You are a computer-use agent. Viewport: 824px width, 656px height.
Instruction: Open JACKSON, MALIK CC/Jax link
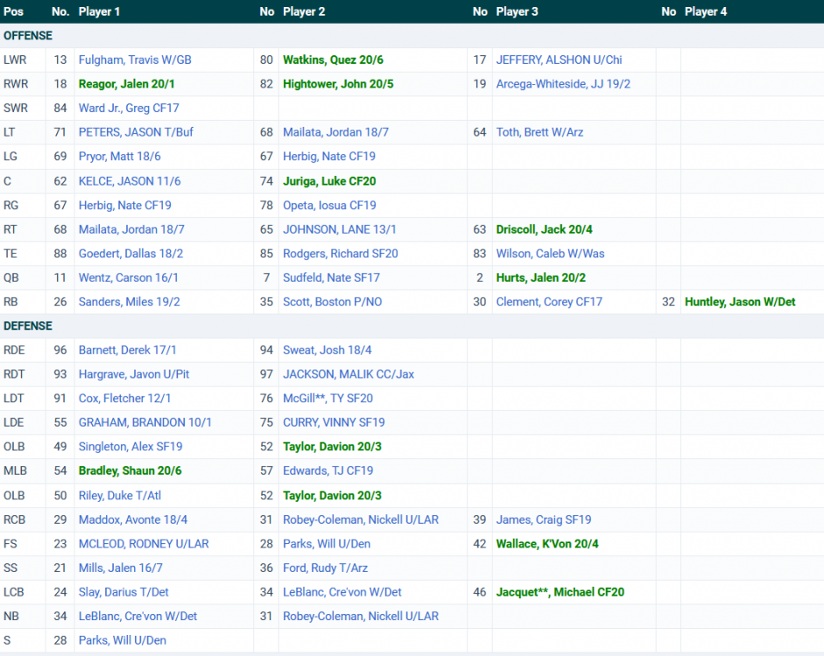349,374
